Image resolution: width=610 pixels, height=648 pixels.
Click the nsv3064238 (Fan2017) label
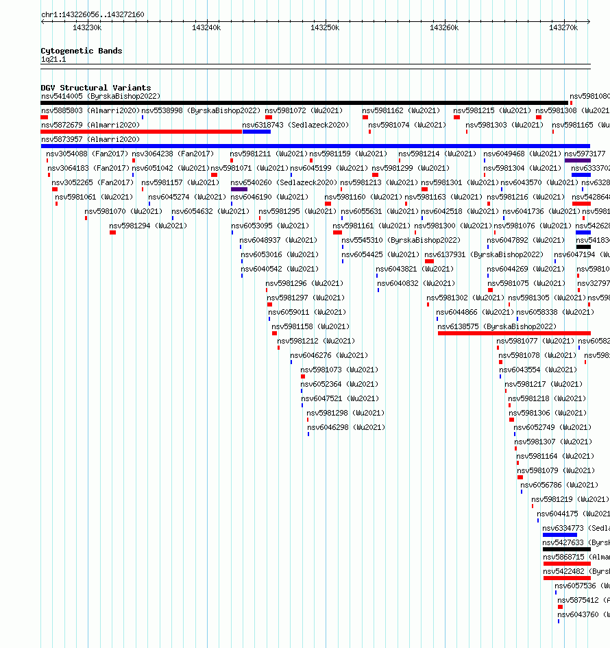click(x=173, y=154)
